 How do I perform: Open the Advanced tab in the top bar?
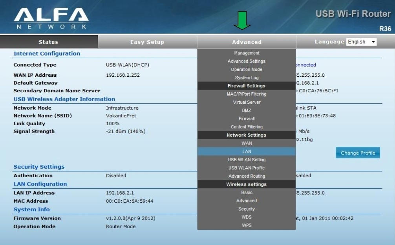click(247, 42)
